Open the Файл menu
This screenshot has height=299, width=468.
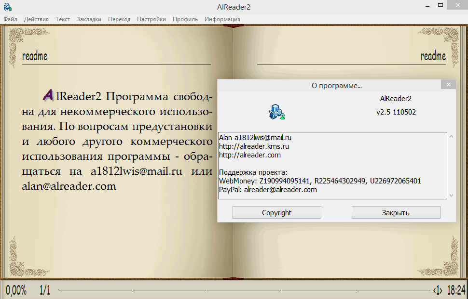pos(11,19)
